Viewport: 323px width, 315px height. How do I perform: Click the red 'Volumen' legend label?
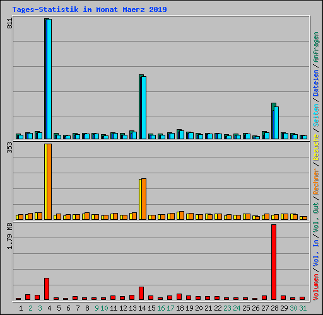tap(316, 287)
